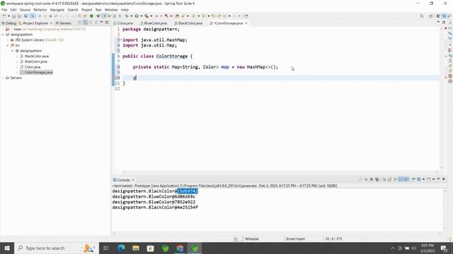Open the Run menu
Screen dimensions: 453x254
(98, 10)
